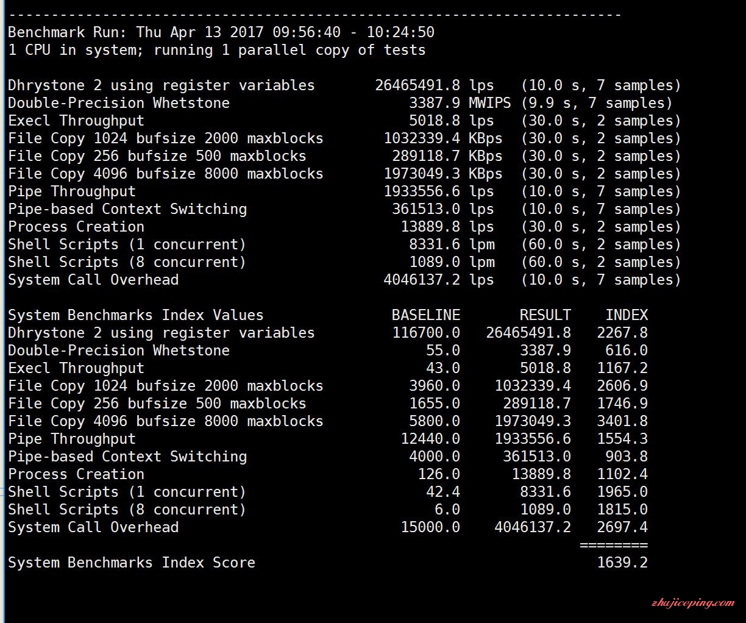The image size is (746, 623).
Task: Click the index value 2606.9
Action: click(x=623, y=386)
